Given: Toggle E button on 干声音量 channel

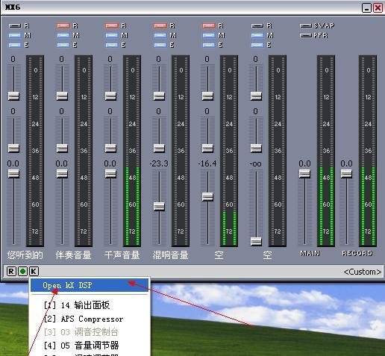Looking at the screenshot, I should pyautogui.click(x=112, y=45).
